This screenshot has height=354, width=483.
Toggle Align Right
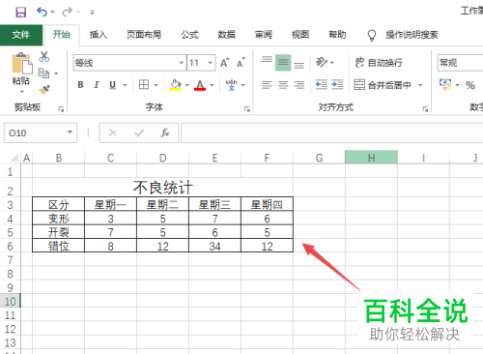299,85
